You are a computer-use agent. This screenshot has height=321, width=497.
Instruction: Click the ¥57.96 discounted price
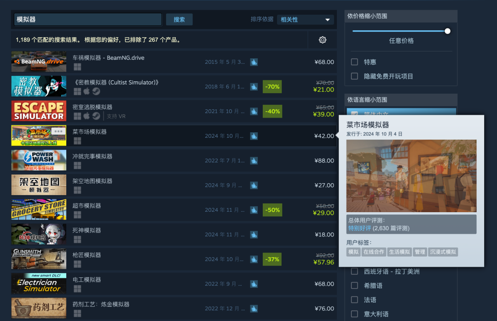coord(324,262)
